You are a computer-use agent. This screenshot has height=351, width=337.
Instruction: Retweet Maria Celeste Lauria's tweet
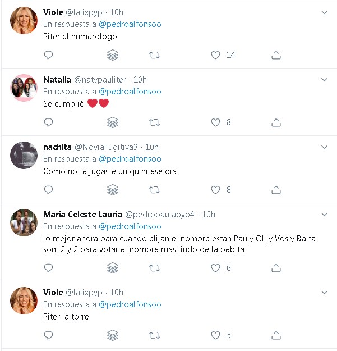154,268
